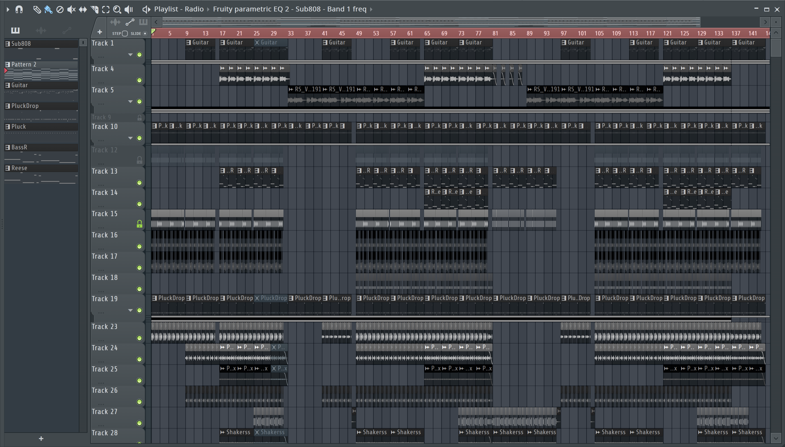Select the Slip tool
The height and width of the screenshot is (447, 785).
[x=83, y=10]
